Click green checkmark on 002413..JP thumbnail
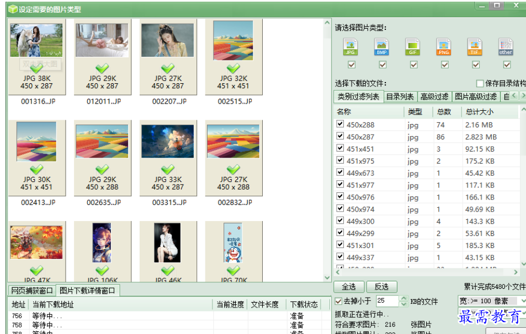 [x=36, y=170]
